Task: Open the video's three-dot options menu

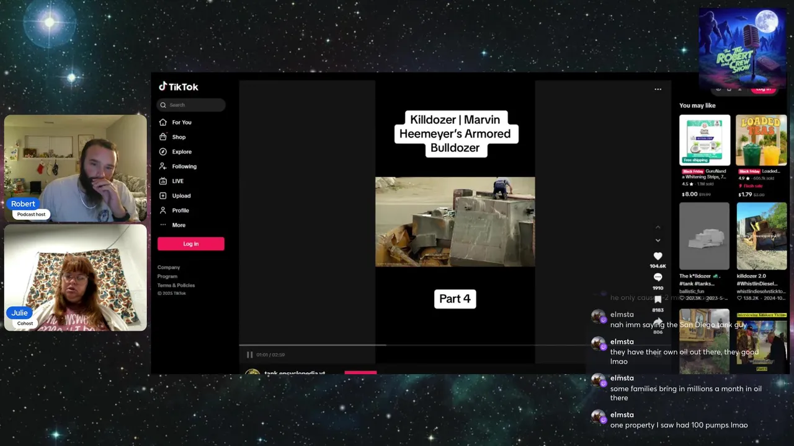Action: point(658,89)
